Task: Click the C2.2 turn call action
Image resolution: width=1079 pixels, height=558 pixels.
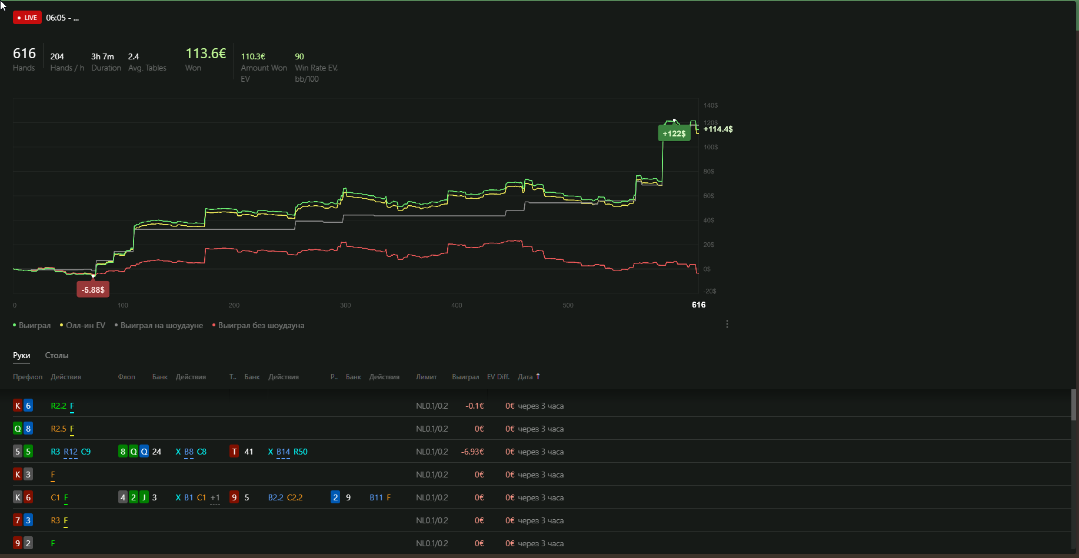Action: click(x=295, y=497)
